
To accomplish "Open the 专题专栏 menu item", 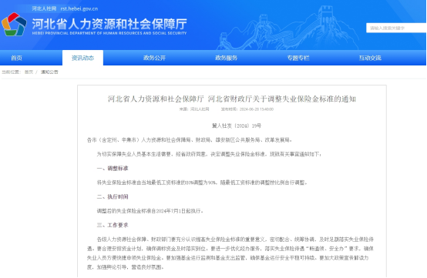I will [298, 58].
